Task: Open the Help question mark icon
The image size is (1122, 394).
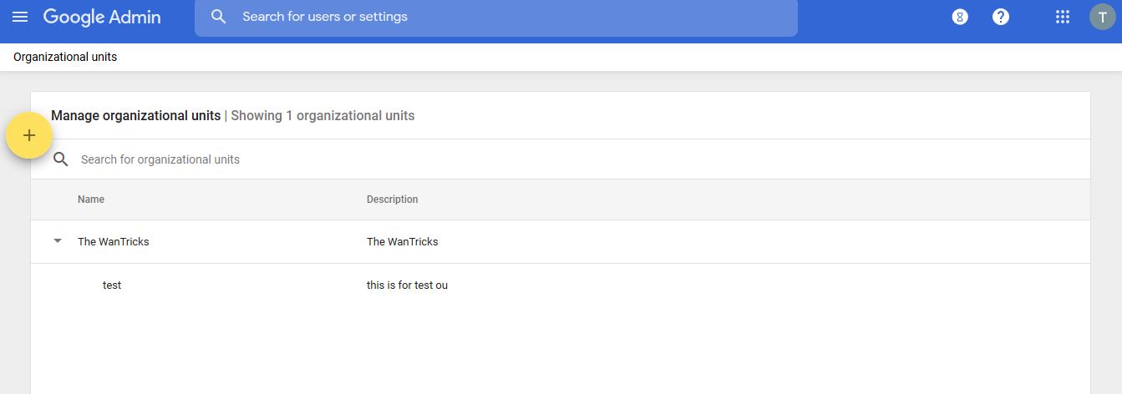Action: click(1001, 17)
